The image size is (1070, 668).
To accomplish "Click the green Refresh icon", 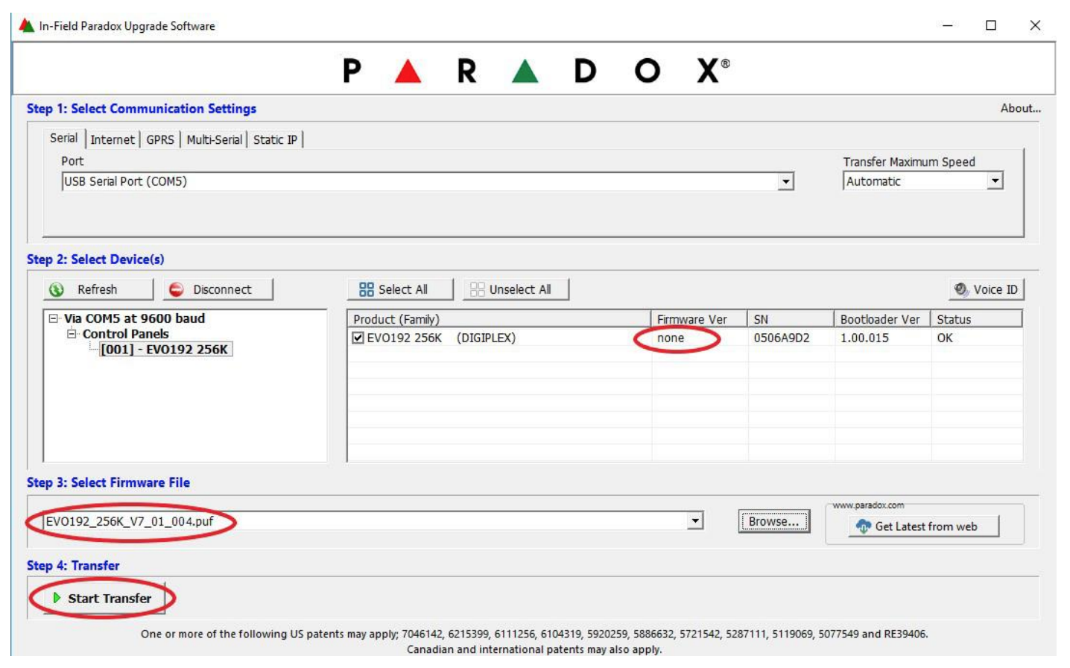I will (57, 289).
